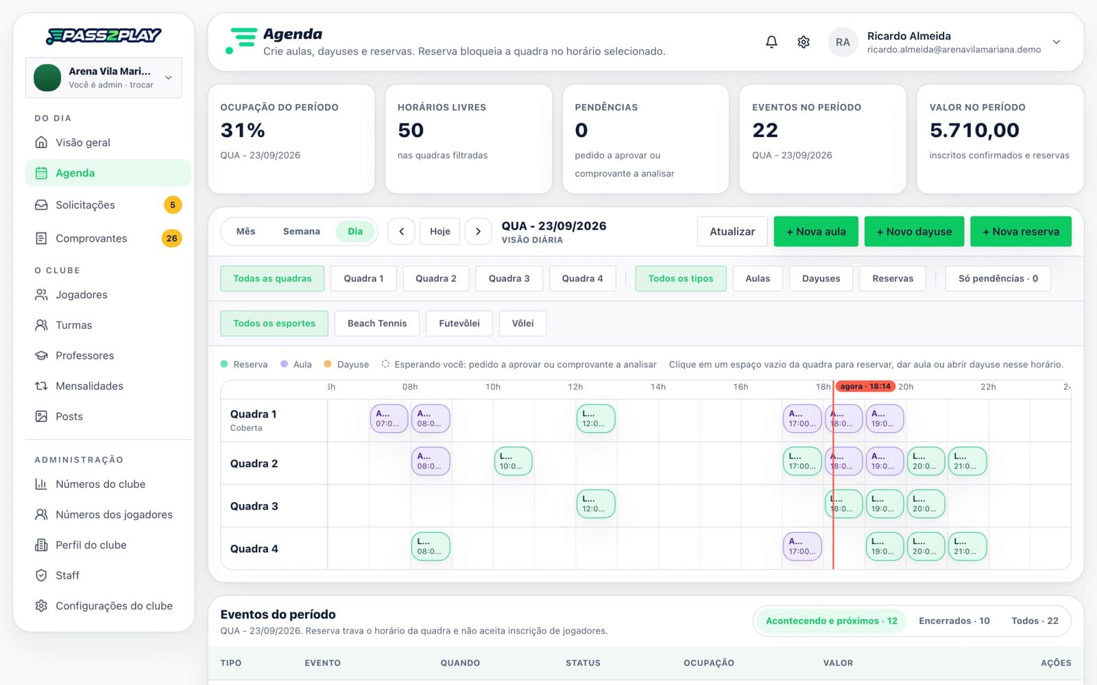Image resolution: width=1097 pixels, height=685 pixels.
Task: Switch to the Semana view
Action: click(x=302, y=232)
